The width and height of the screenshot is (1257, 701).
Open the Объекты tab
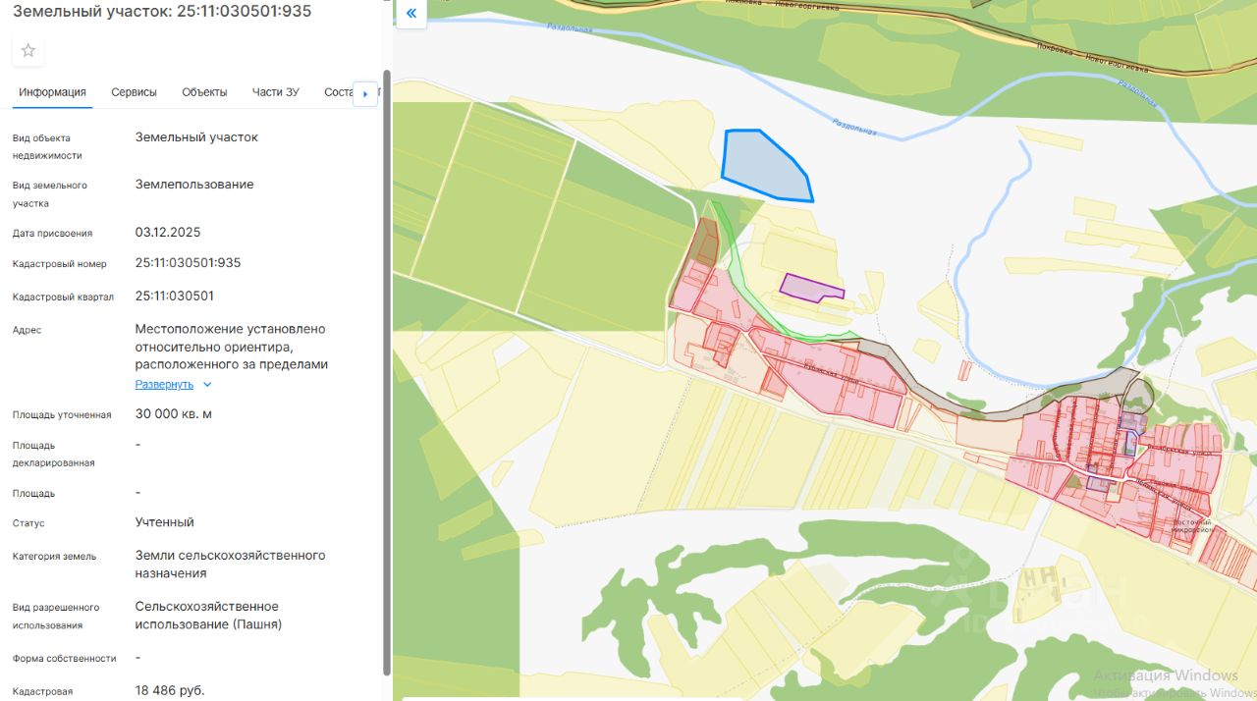204,92
